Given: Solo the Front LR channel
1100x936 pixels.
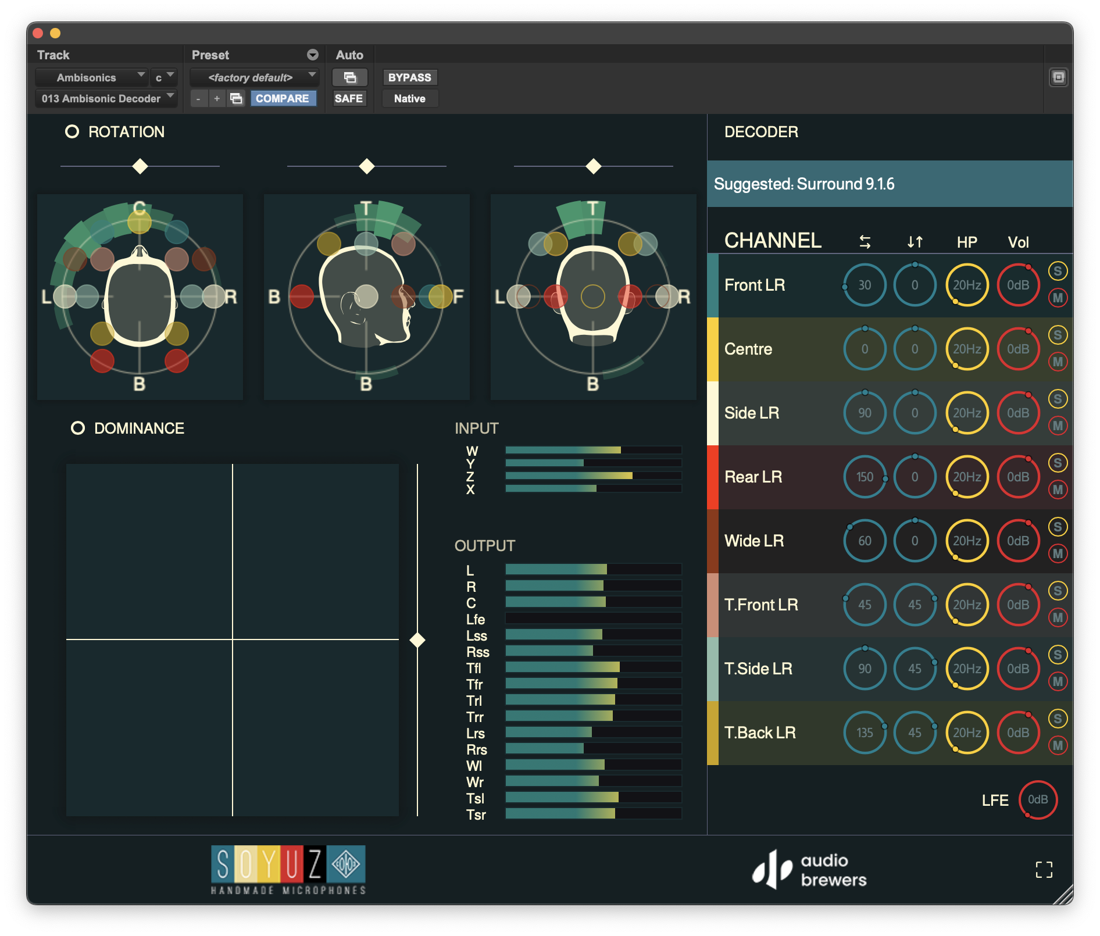Looking at the screenshot, I should coord(1058,271).
